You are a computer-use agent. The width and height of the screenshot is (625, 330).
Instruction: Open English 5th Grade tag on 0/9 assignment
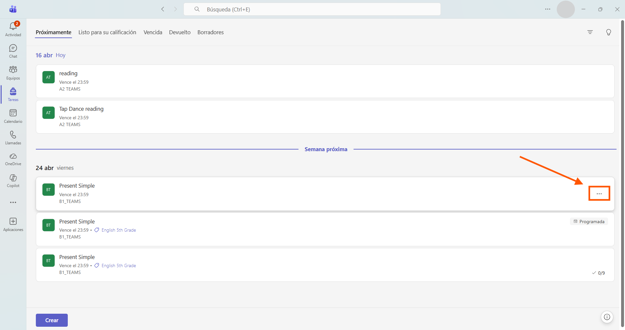pos(119,265)
